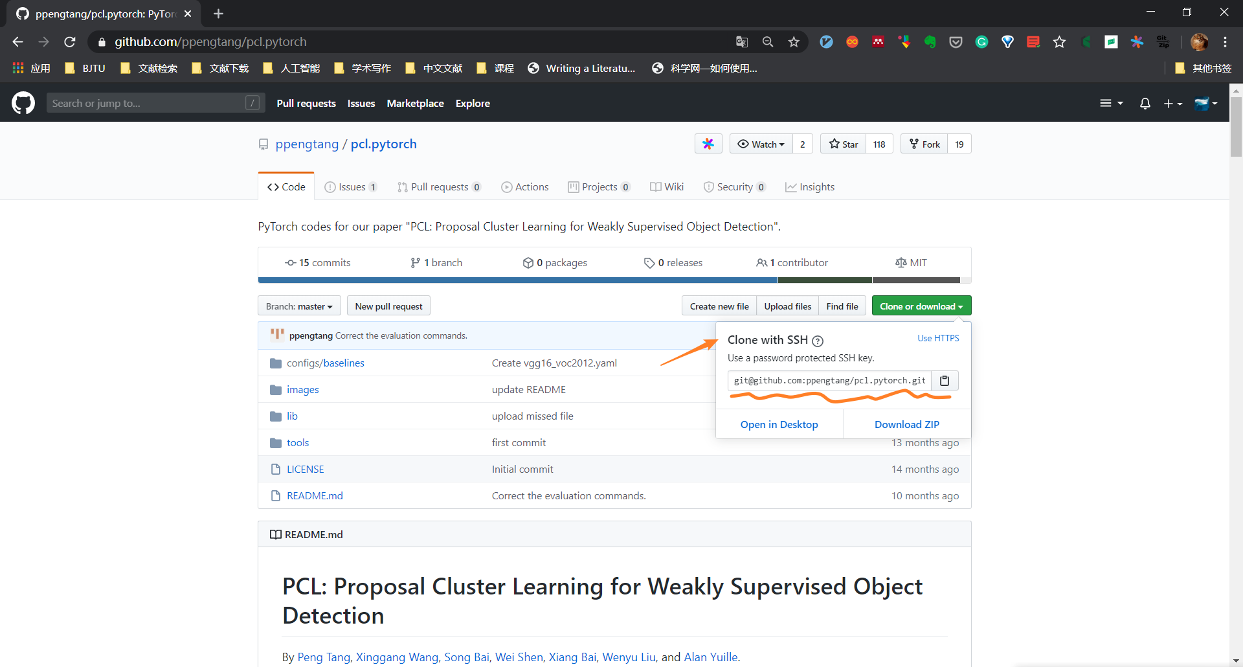
Task: Open the GitHub home logo
Action: click(23, 103)
